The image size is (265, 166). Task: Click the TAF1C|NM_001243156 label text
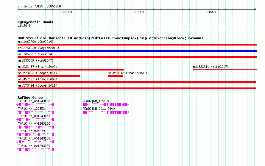click(34, 124)
